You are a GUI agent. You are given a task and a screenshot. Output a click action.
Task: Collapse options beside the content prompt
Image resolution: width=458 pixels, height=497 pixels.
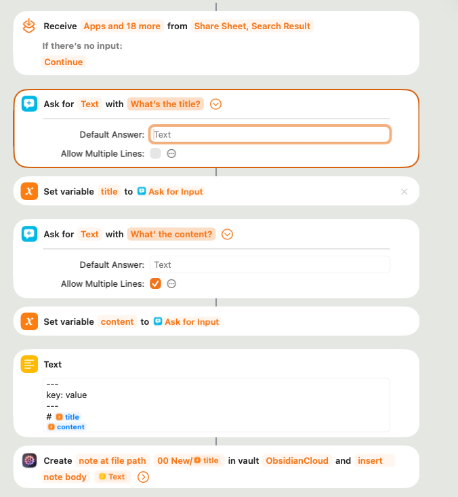228,234
